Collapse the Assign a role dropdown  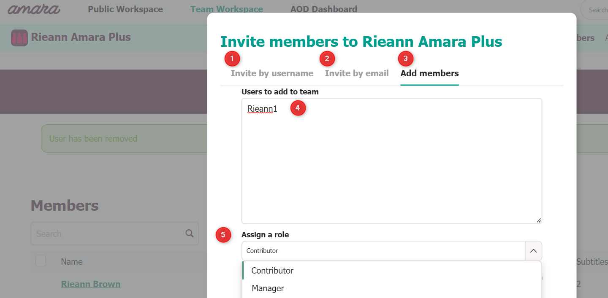[533, 251]
